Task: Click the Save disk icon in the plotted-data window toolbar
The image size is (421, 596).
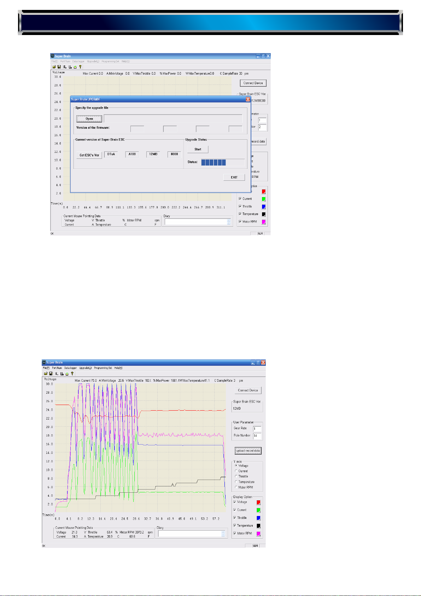Action: click(x=51, y=374)
